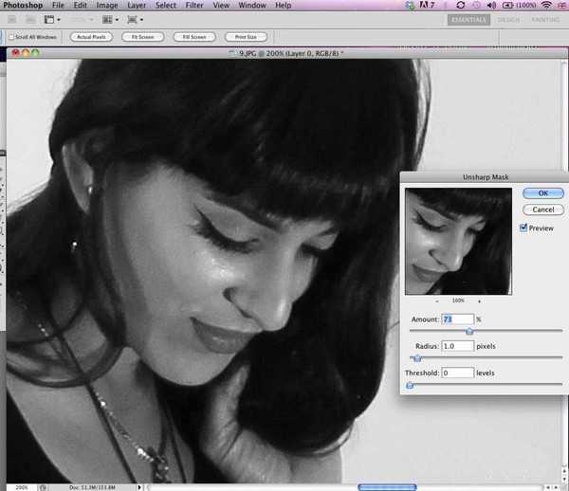Click the horizontal scrollbar thumb at bottom
This screenshot has width=569, height=491.
(385, 486)
